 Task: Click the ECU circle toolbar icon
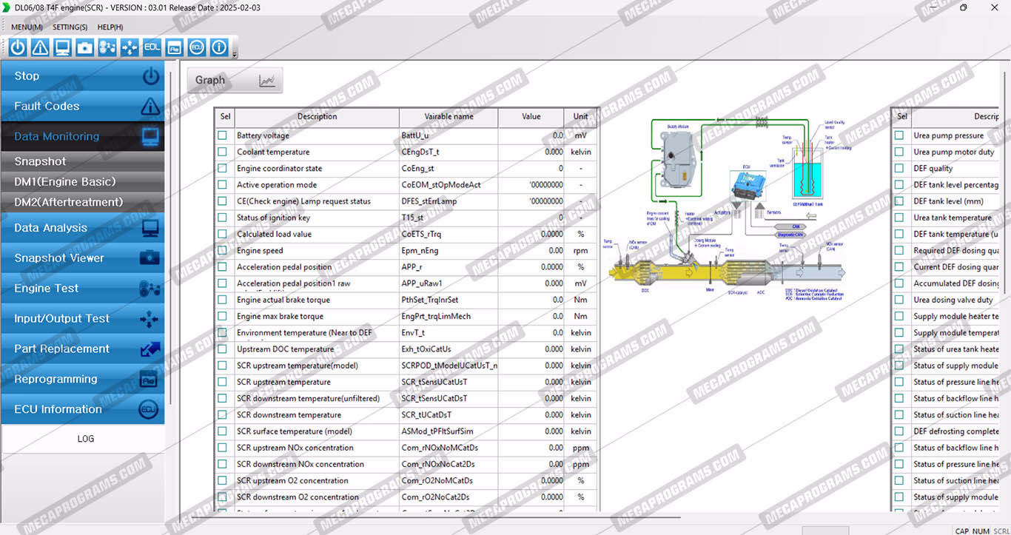pos(196,47)
